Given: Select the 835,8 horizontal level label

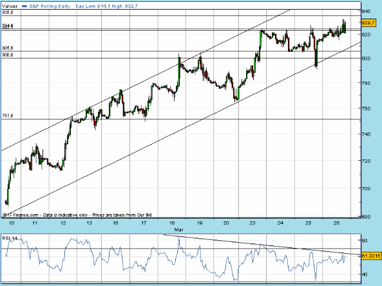Looking at the screenshot, I should pos(8,12).
